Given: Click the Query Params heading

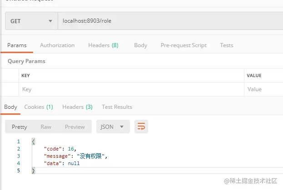Looking at the screenshot, I should click(26, 61).
